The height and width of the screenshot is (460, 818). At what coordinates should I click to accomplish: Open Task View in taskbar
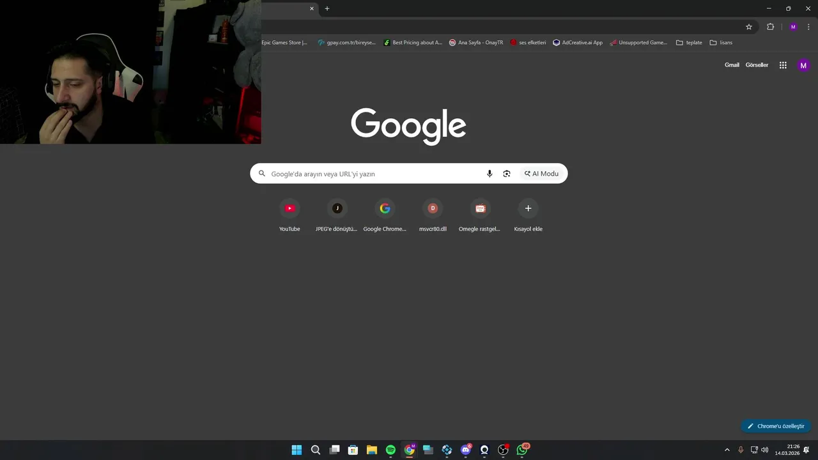[334, 450]
